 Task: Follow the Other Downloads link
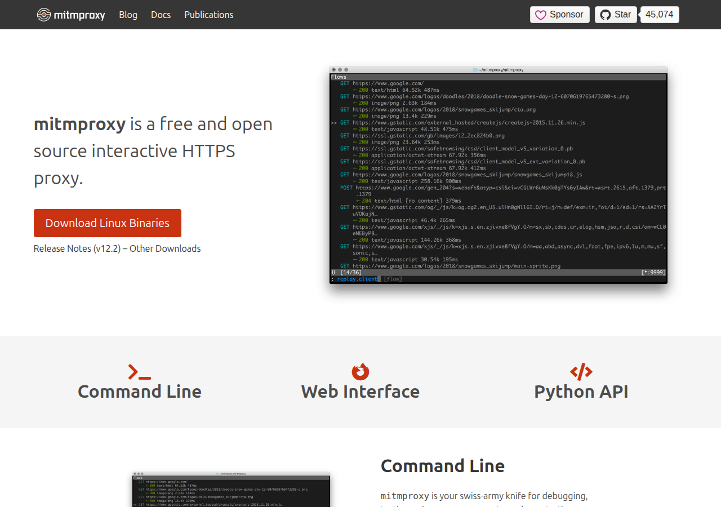(165, 248)
